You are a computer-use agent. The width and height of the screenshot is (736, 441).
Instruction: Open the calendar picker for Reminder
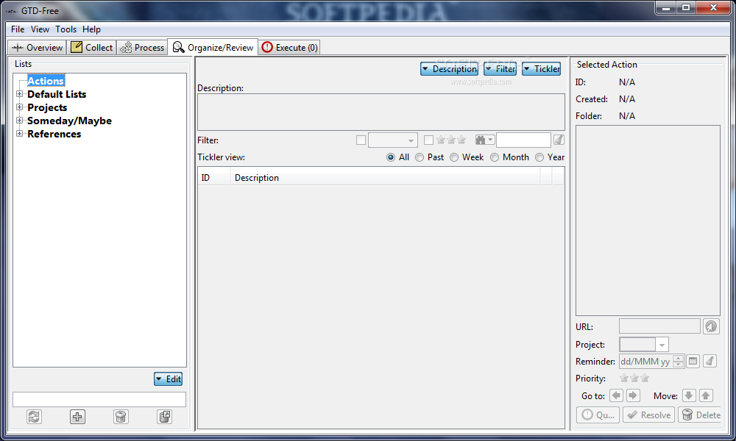(x=693, y=361)
